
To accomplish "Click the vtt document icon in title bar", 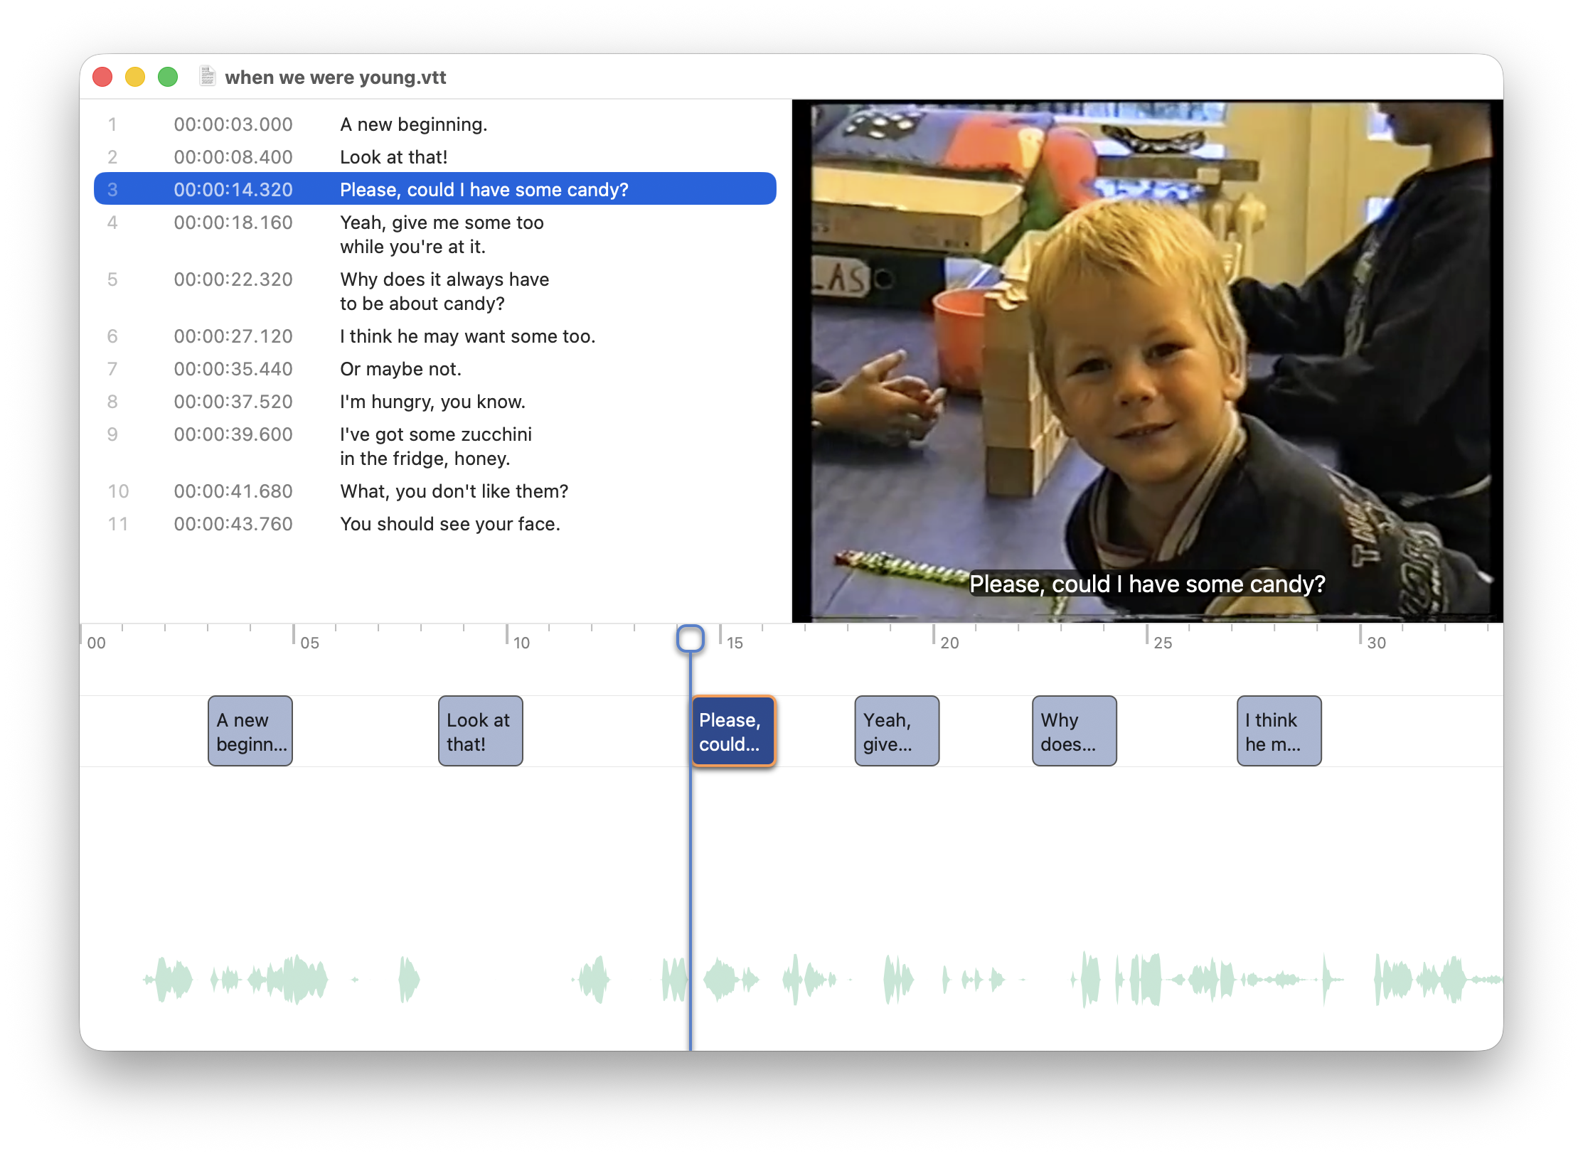I will coord(207,76).
